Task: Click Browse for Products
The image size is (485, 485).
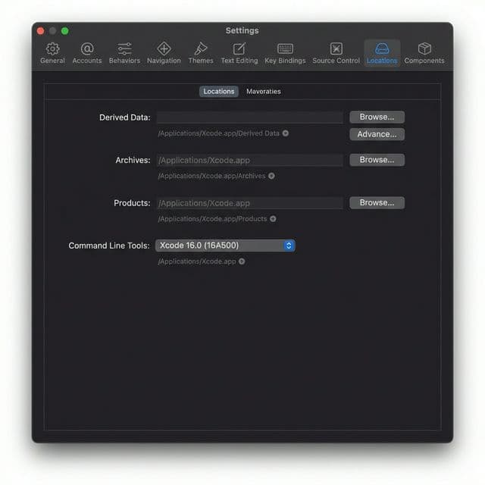Action: [x=377, y=202]
